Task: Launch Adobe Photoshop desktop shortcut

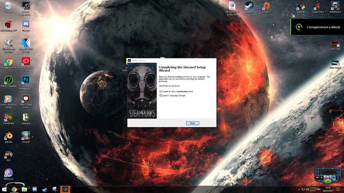Action: pyautogui.click(x=26, y=82)
